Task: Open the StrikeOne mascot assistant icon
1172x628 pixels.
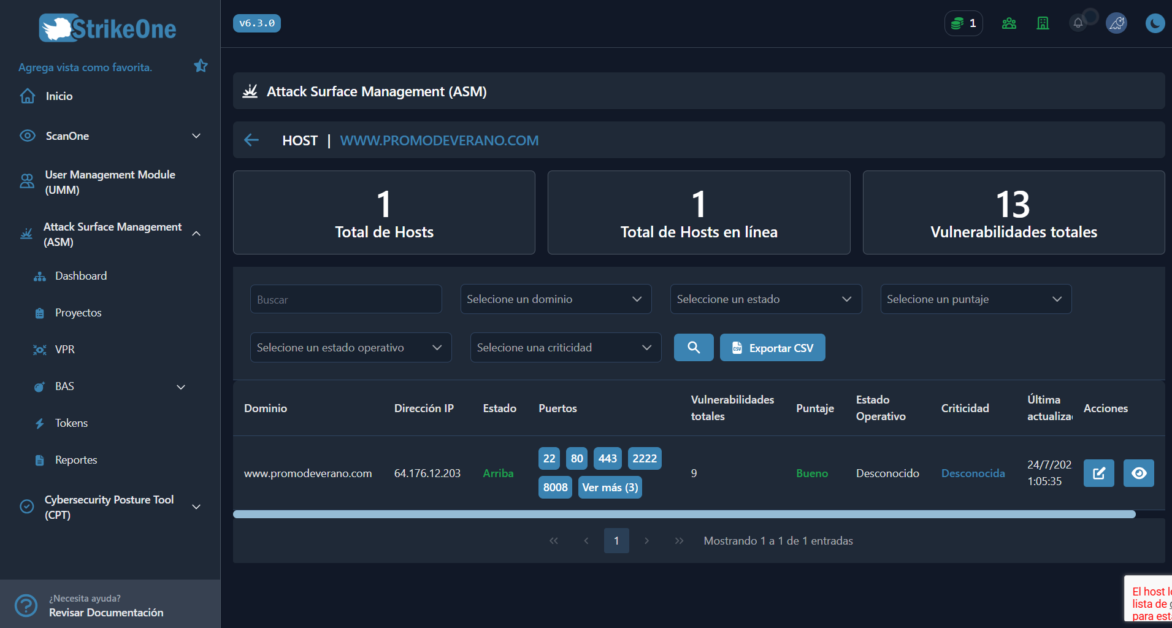Action: (1116, 23)
